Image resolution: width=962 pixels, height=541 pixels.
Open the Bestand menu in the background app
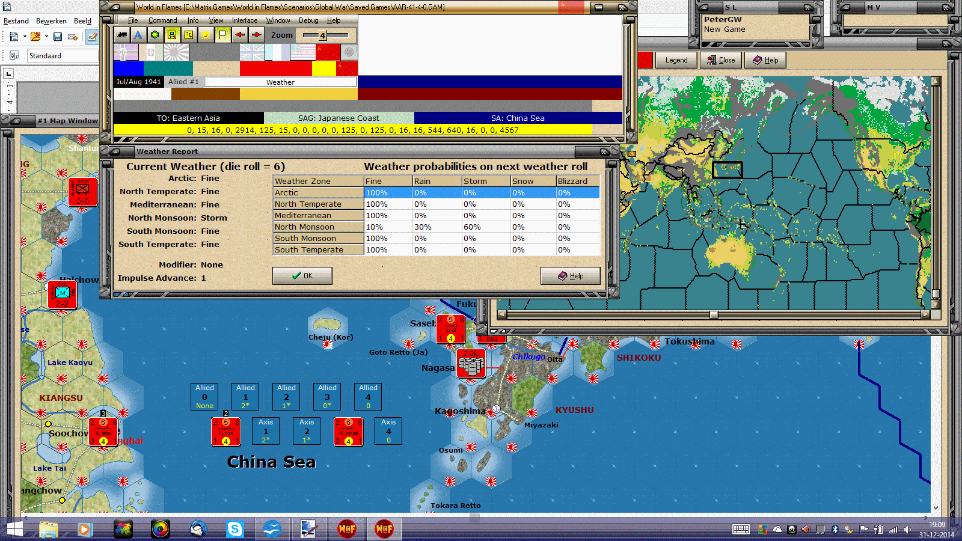[x=16, y=20]
